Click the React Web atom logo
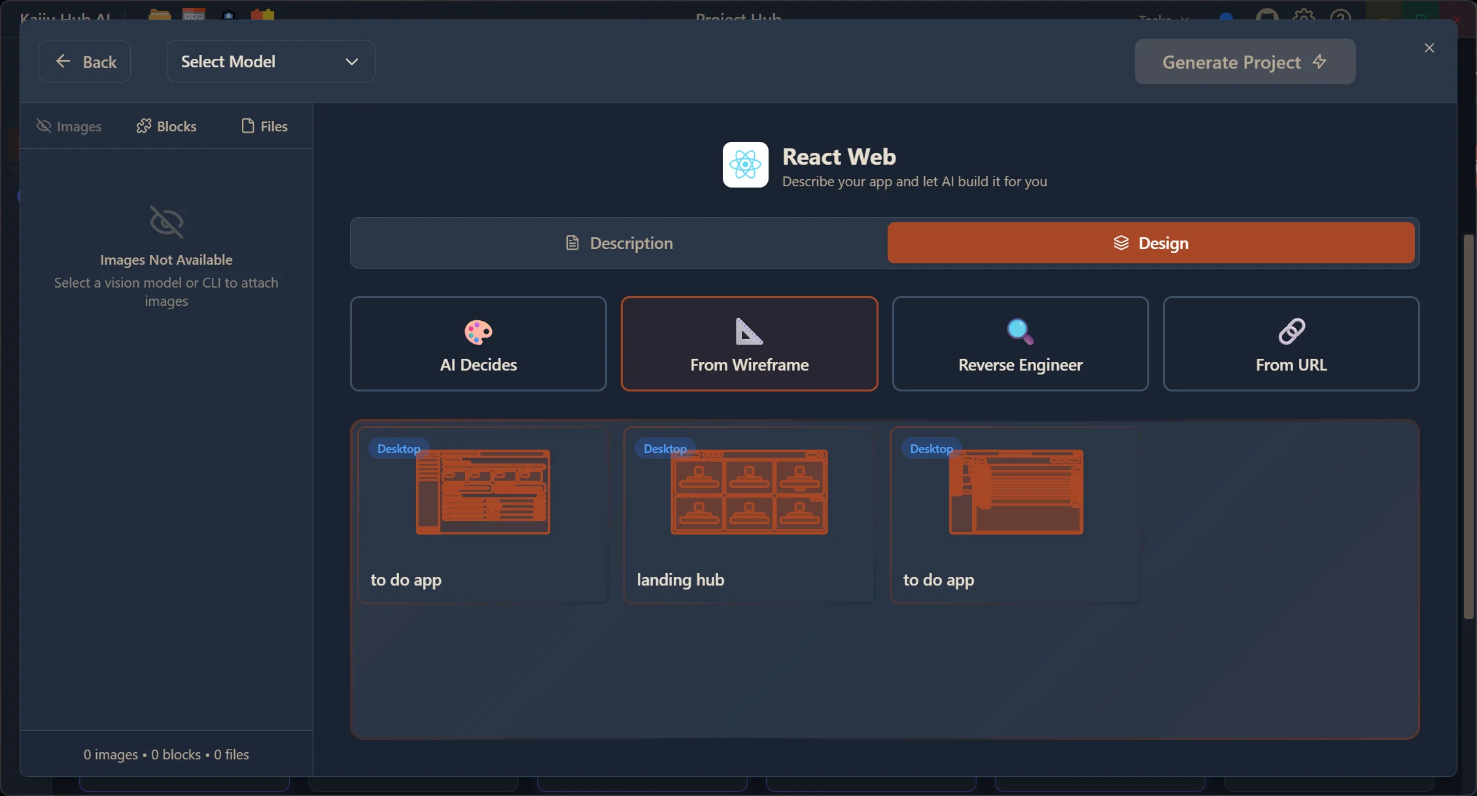This screenshot has width=1477, height=796. (745, 165)
